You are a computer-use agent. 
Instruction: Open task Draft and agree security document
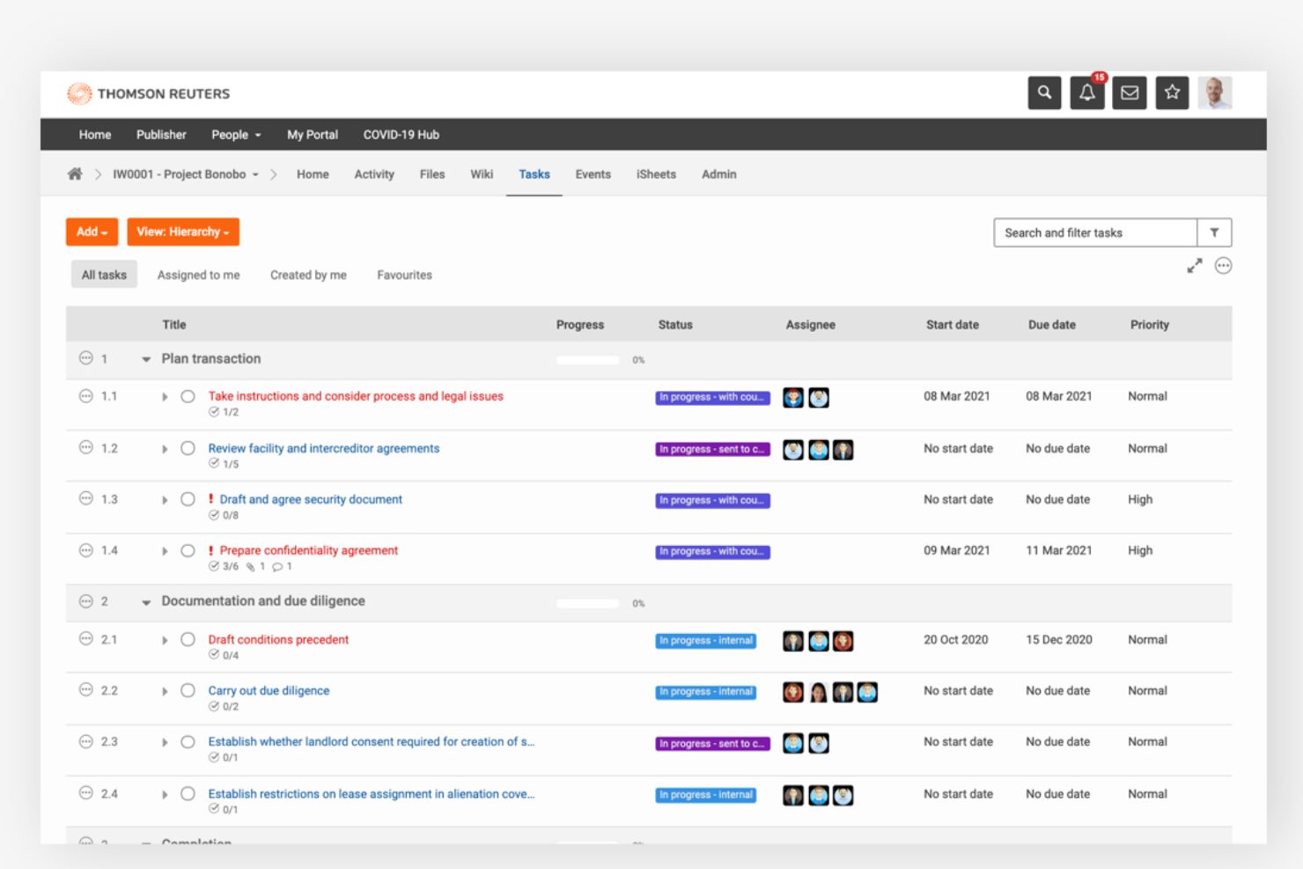point(311,499)
